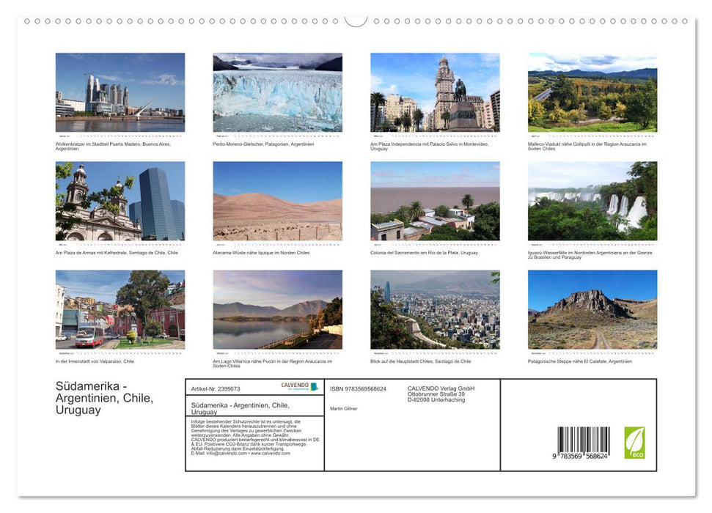712x513 pixels.
Task: Click the caption 'Wolkenkratzer im Stadtteil Puerto Madero'
Action: click(x=113, y=146)
